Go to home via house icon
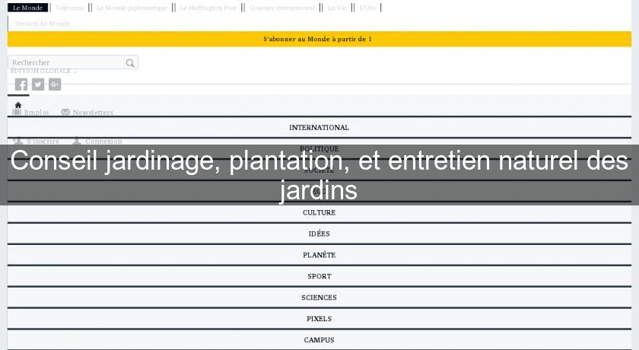The image size is (639, 350). [x=17, y=105]
